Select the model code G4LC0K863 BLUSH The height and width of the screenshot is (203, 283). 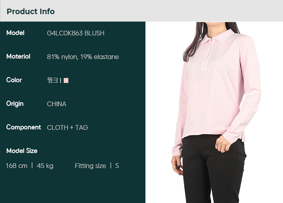pos(75,33)
